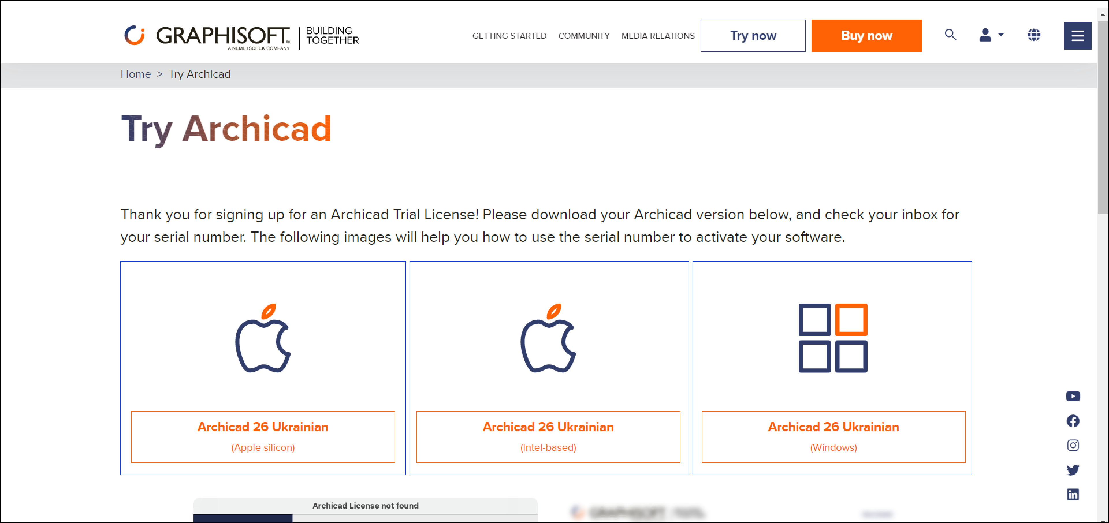Open the search magnifier icon
This screenshot has width=1109, height=523.
950,35
